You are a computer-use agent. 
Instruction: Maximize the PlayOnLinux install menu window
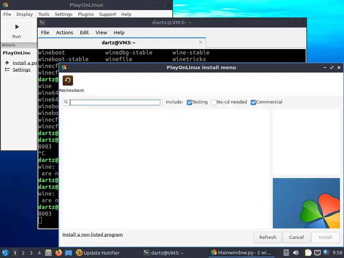click(x=332, y=68)
